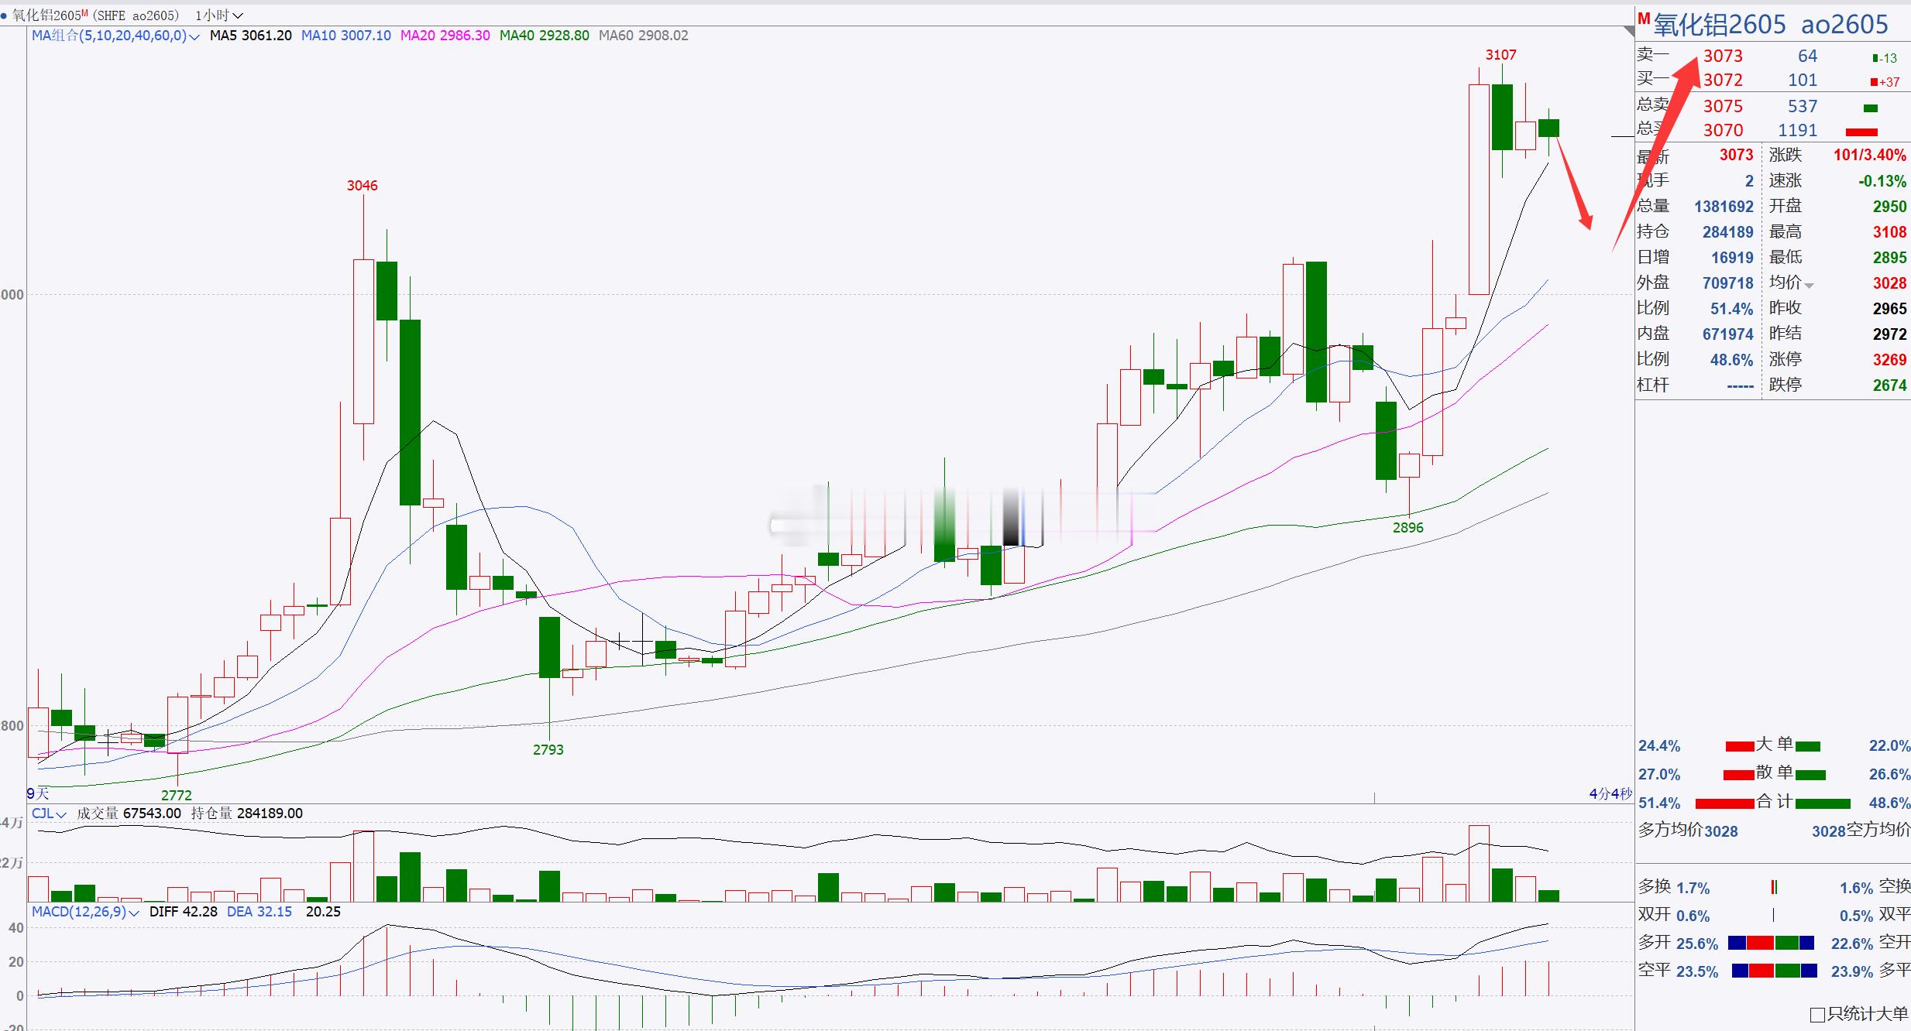The image size is (1911, 1031).
Task: Check the 只统计大单 checkbox
Action: (1817, 1015)
